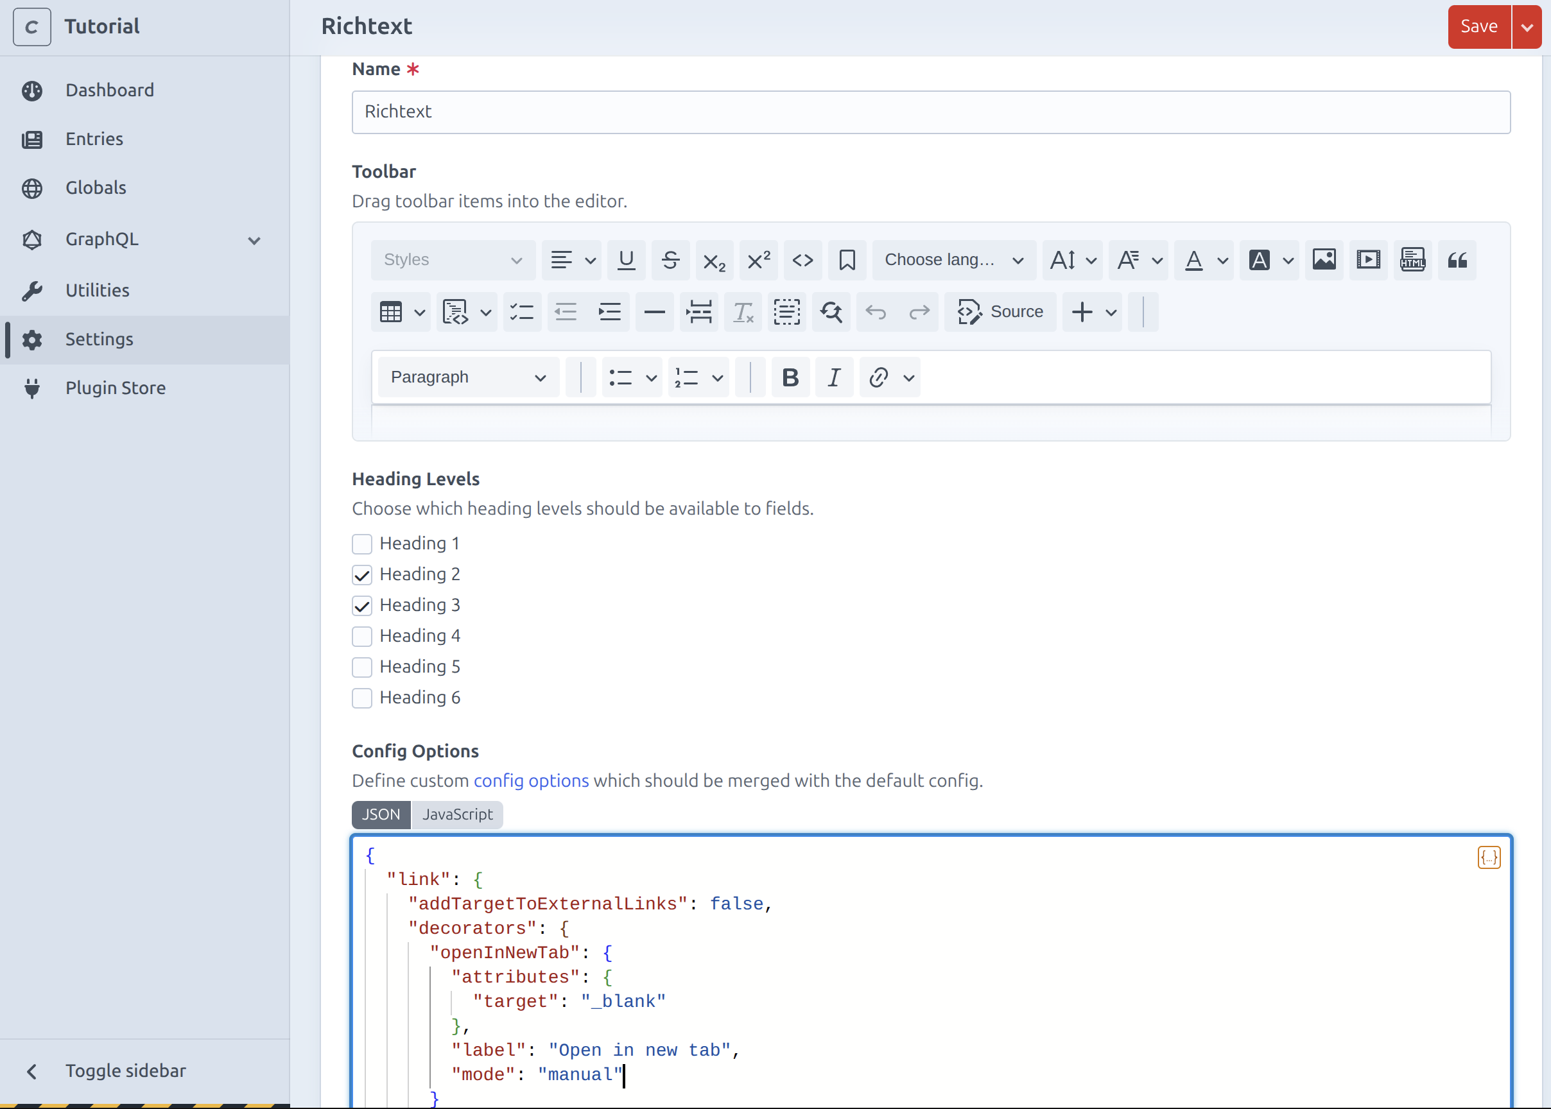Enable the Heading 1 checkbox
This screenshot has height=1109, width=1551.
363,544
